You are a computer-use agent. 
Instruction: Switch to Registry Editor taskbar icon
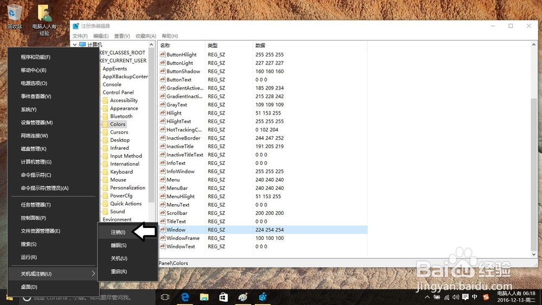[x=263, y=297]
